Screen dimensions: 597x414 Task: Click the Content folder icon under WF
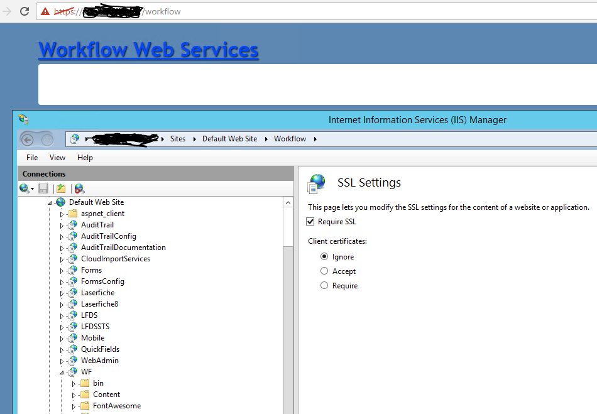click(x=85, y=395)
